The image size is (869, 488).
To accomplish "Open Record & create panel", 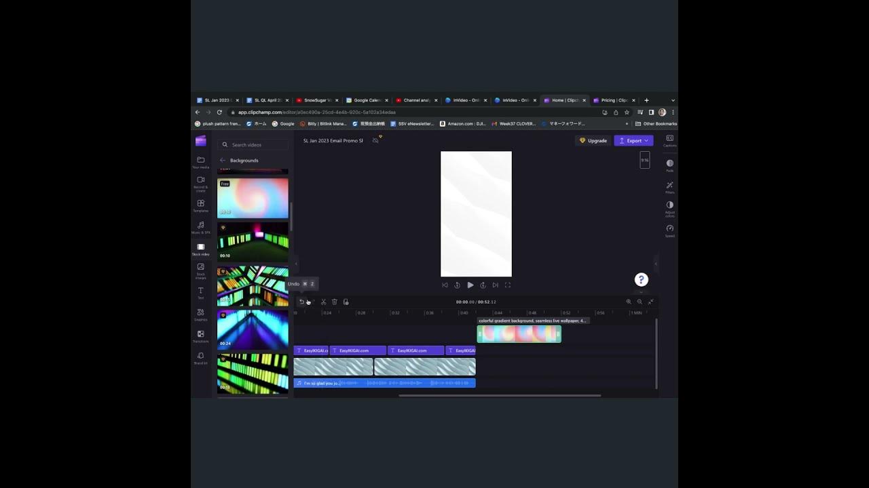I will click(200, 184).
